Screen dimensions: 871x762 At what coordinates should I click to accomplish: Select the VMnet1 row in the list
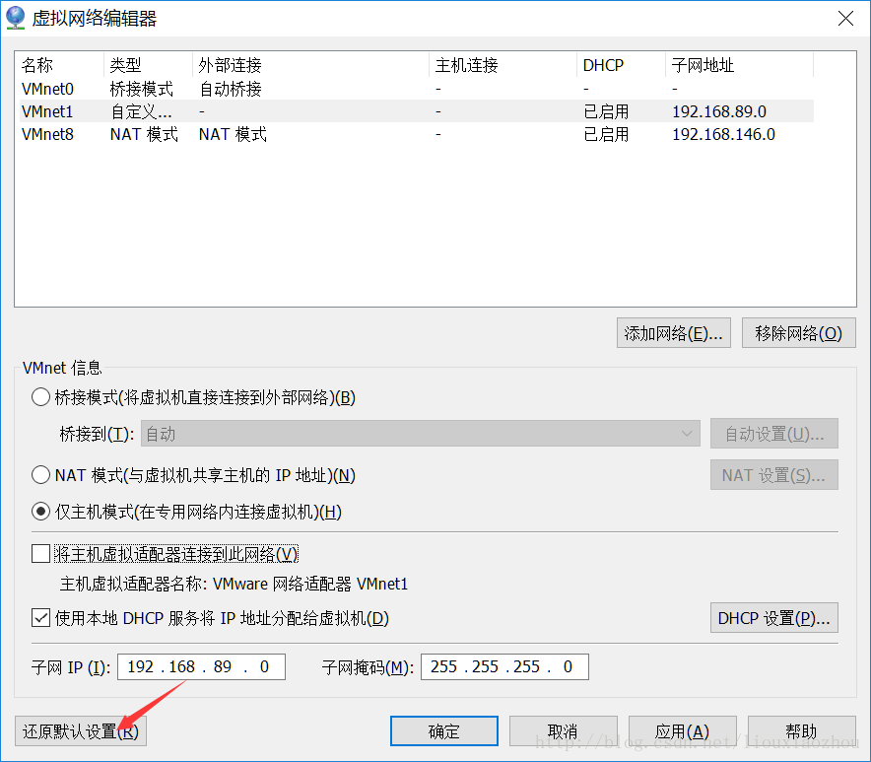pos(417,111)
